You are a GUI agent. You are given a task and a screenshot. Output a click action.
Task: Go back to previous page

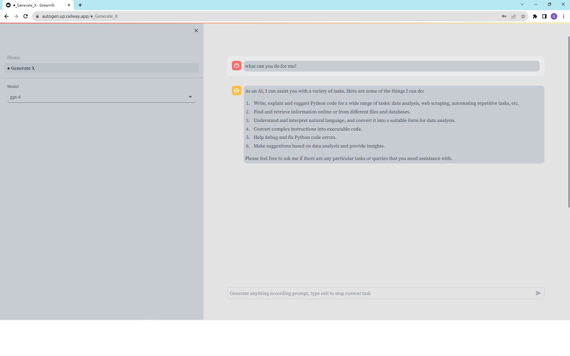point(6,16)
